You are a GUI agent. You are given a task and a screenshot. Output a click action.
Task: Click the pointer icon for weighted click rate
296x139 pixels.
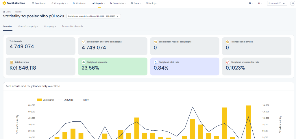coord(156,62)
